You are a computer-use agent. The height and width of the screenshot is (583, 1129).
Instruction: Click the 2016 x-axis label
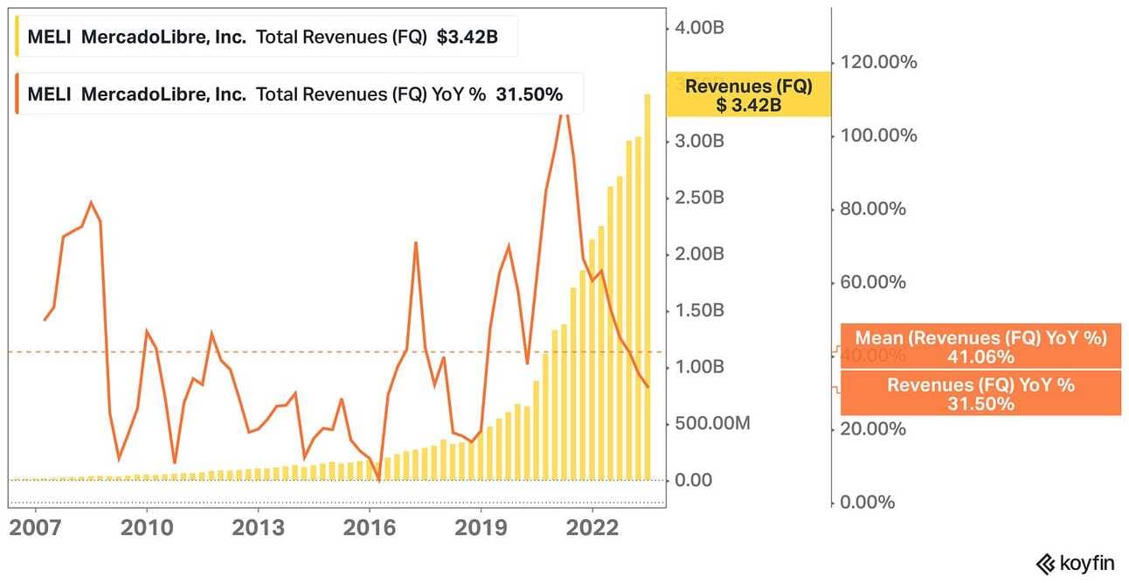370,528
